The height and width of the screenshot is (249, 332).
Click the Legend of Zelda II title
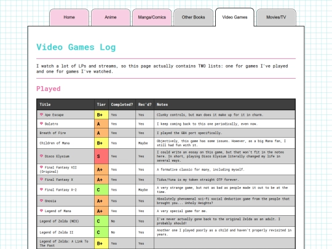57,232
